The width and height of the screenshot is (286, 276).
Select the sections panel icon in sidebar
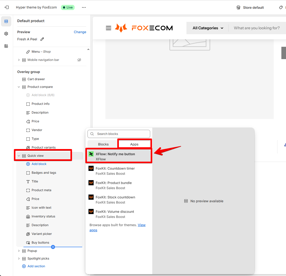coord(6,21)
